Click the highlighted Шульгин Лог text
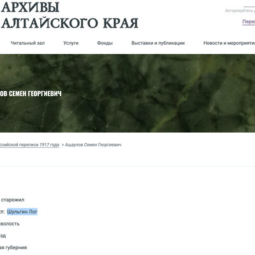The width and height of the screenshot is (255, 255). click(x=22, y=212)
